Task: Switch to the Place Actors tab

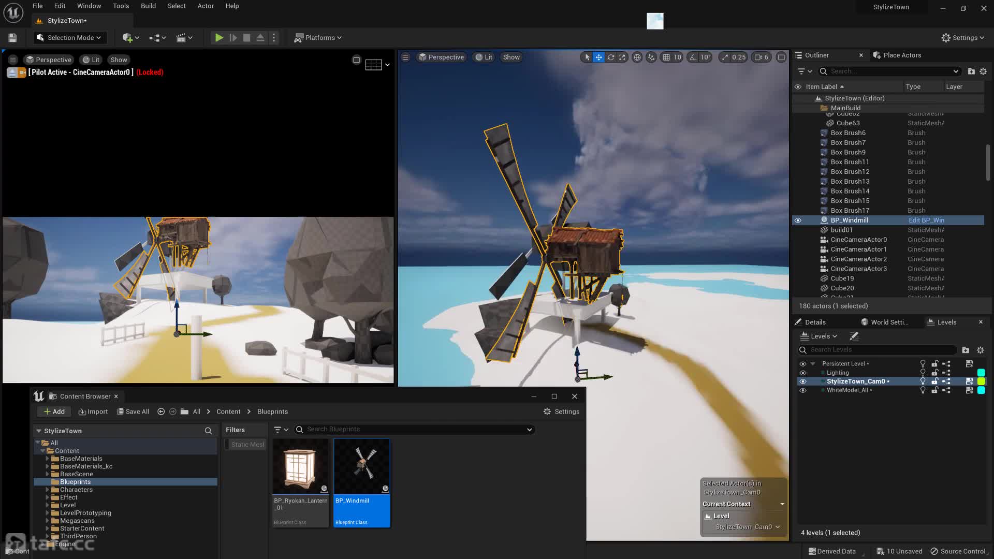Action: pyautogui.click(x=897, y=55)
